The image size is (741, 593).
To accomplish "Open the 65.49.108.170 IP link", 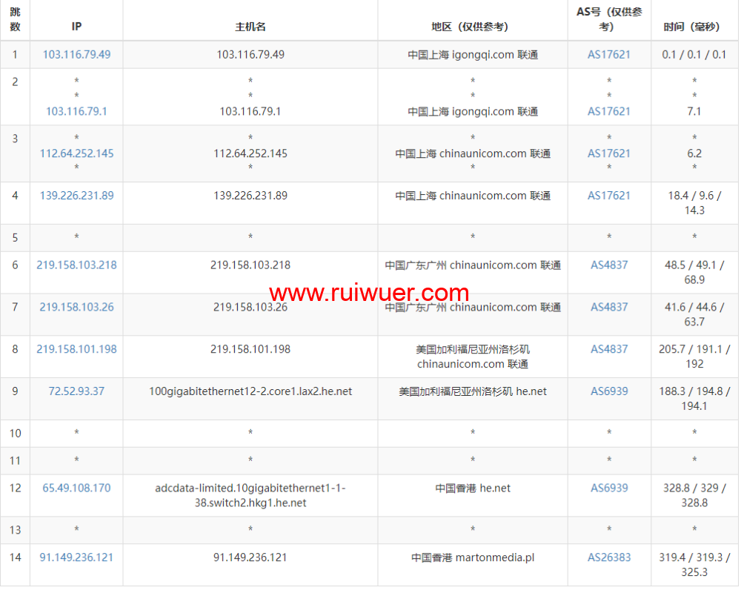I will point(76,488).
